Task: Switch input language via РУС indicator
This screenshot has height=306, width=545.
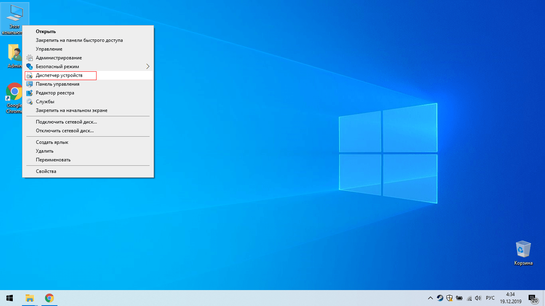Action: [x=490, y=298]
